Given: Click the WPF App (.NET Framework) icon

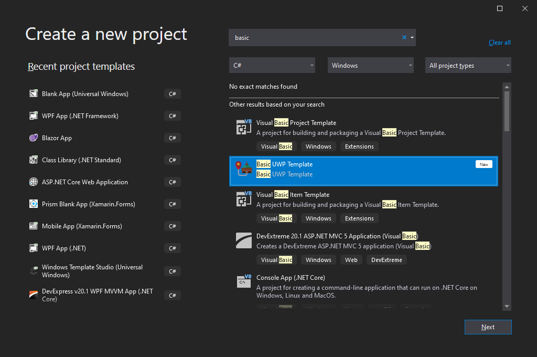Looking at the screenshot, I should [x=33, y=115].
